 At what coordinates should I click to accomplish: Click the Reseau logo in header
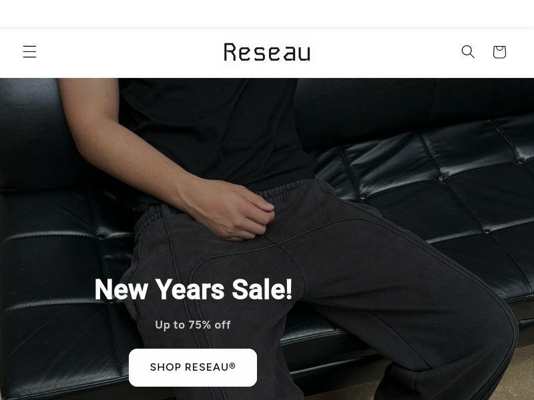point(267,52)
